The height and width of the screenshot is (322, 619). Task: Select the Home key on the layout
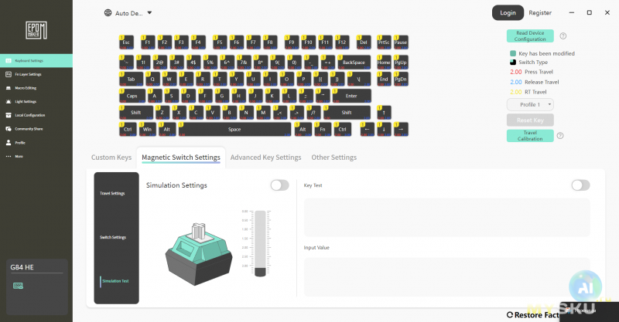tap(384, 63)
